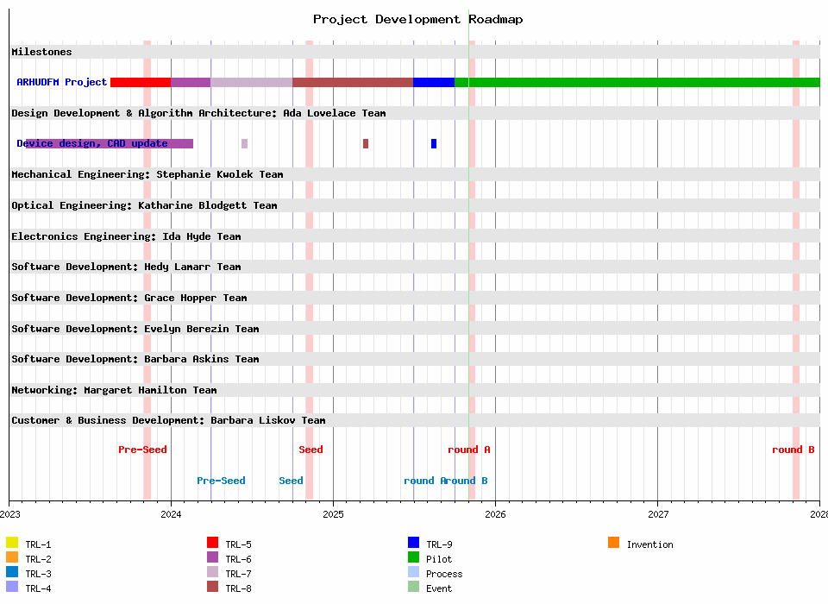Image resolution: width=828 pixels, height=604 pixels.
Task: Select the red TRL-5 legend swatch
Action: point(212,543)
